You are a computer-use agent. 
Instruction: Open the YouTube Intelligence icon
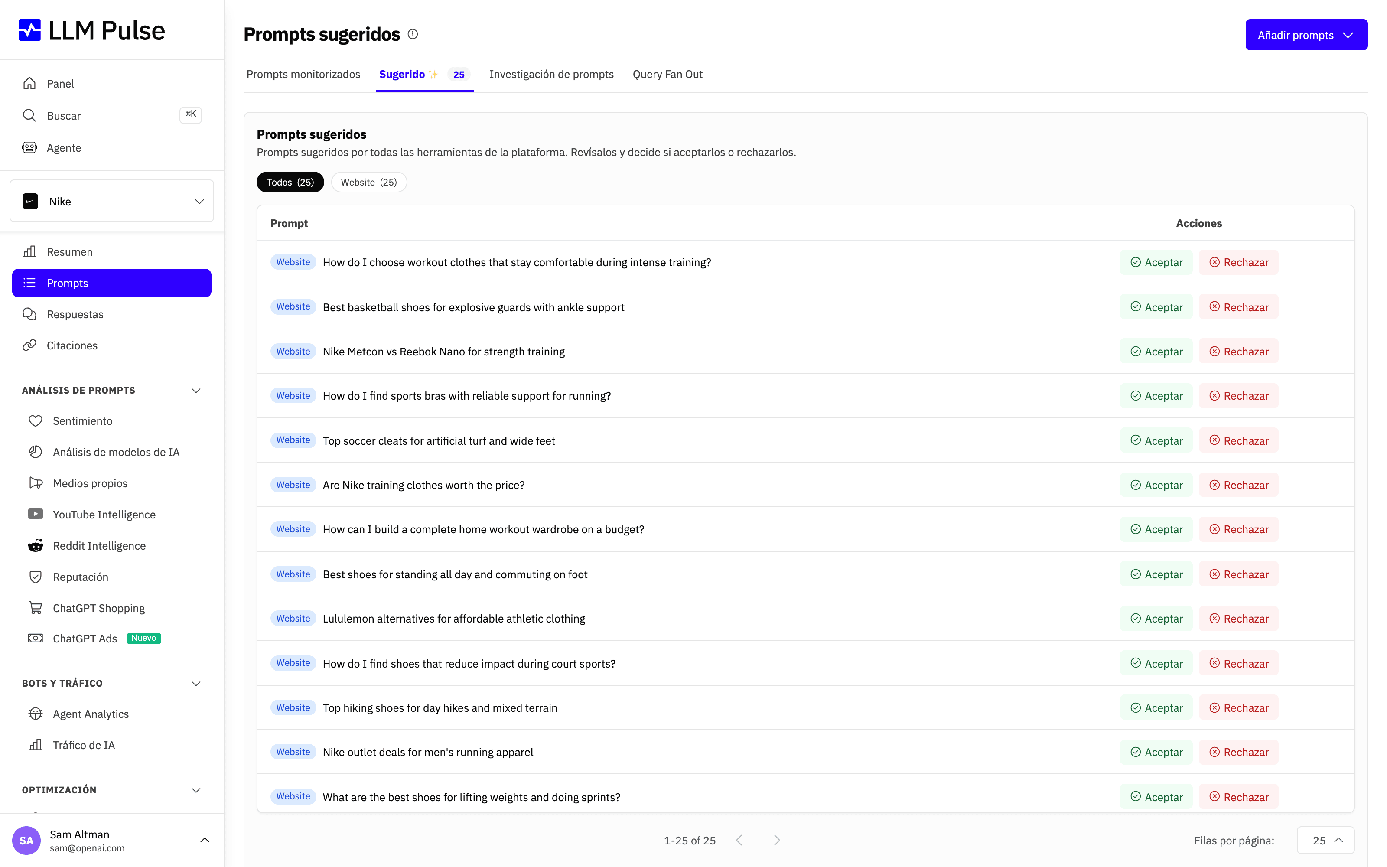[36, 514]
